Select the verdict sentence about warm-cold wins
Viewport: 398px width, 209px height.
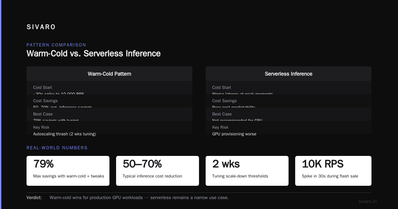[x=139, y=197]
